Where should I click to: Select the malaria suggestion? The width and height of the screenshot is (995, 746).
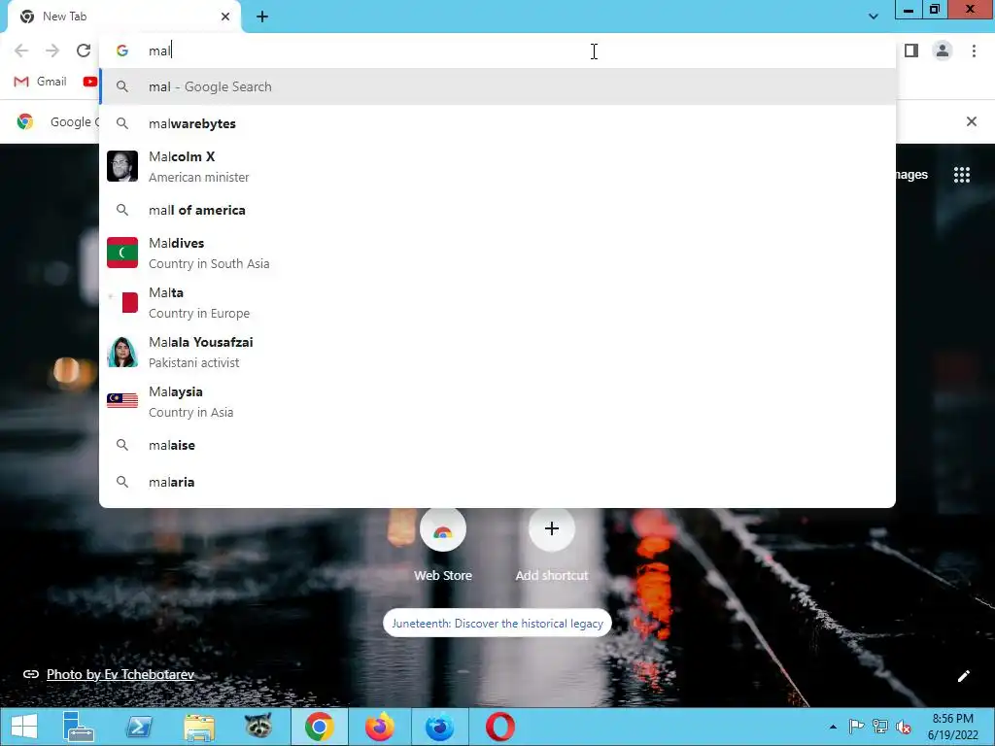point(497,482)
